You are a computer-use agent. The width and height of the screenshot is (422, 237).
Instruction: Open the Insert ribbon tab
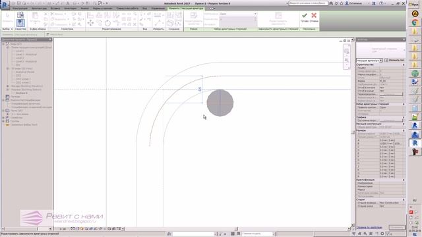[x=55, y=9]
